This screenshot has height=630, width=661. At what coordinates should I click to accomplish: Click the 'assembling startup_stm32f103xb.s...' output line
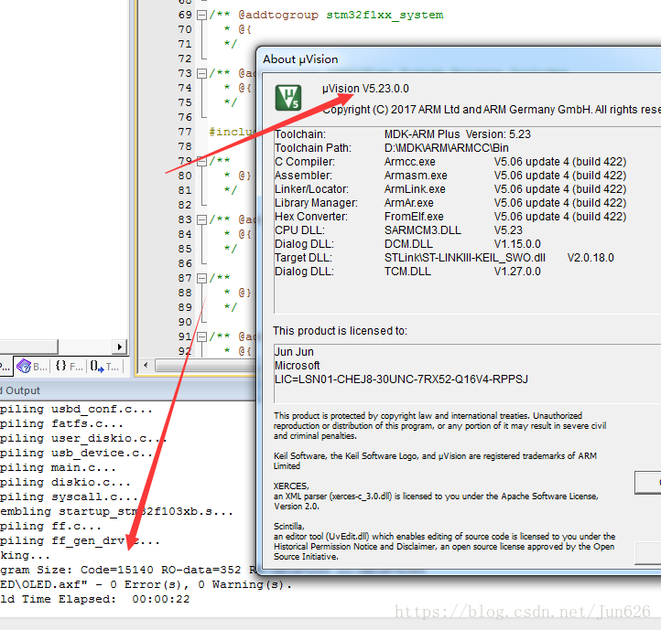pos(117,512)
